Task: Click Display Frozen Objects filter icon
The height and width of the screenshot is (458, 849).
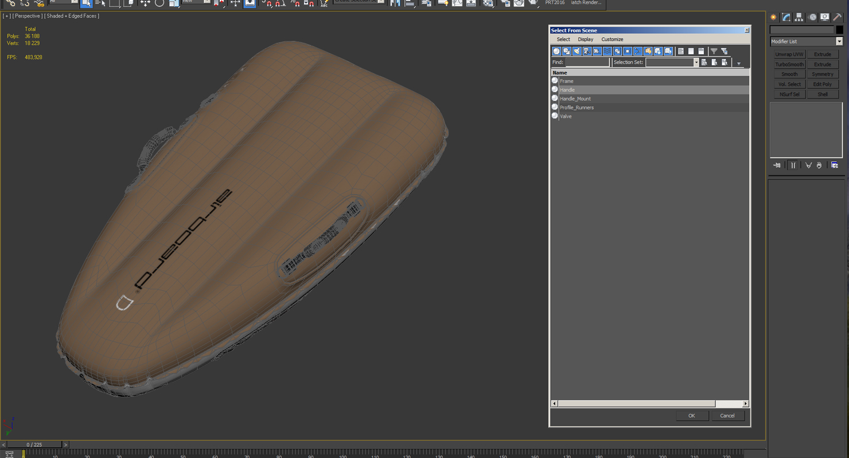Action: [658, 52]
